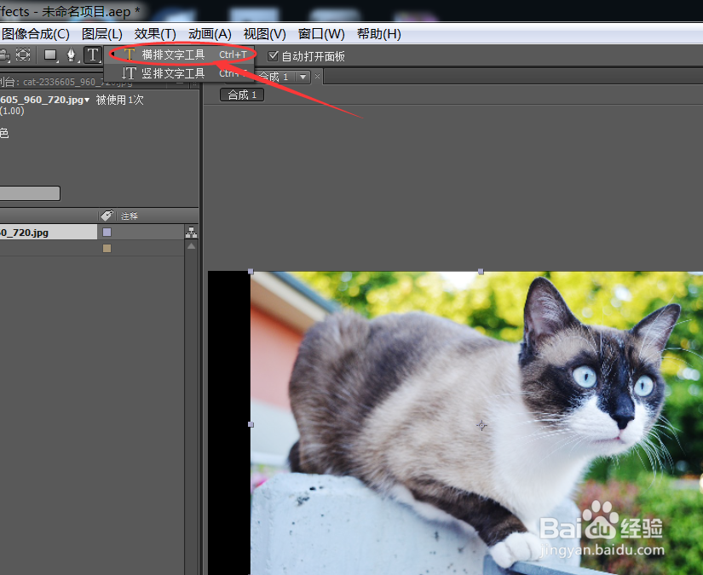The height and width of the screenshot is (575, 703).
Task: Open the 视图(V) menu
Action: [x=264, y=34]
